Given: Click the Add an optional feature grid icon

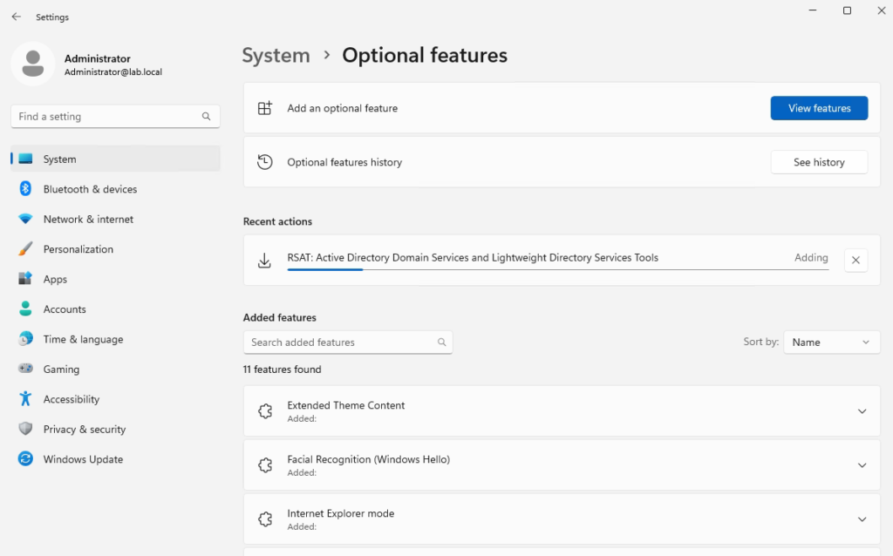Looking at the screenshot, I should pos(265,108).
